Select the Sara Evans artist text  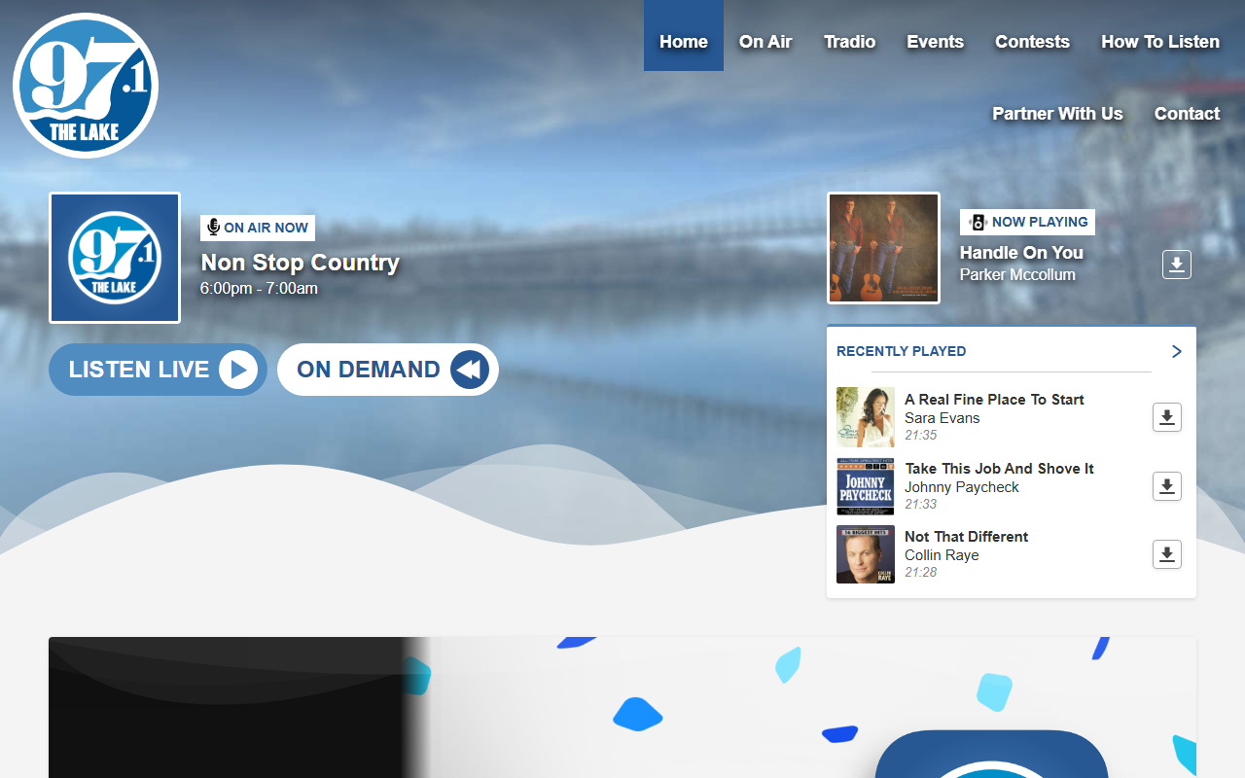point(943,418)
